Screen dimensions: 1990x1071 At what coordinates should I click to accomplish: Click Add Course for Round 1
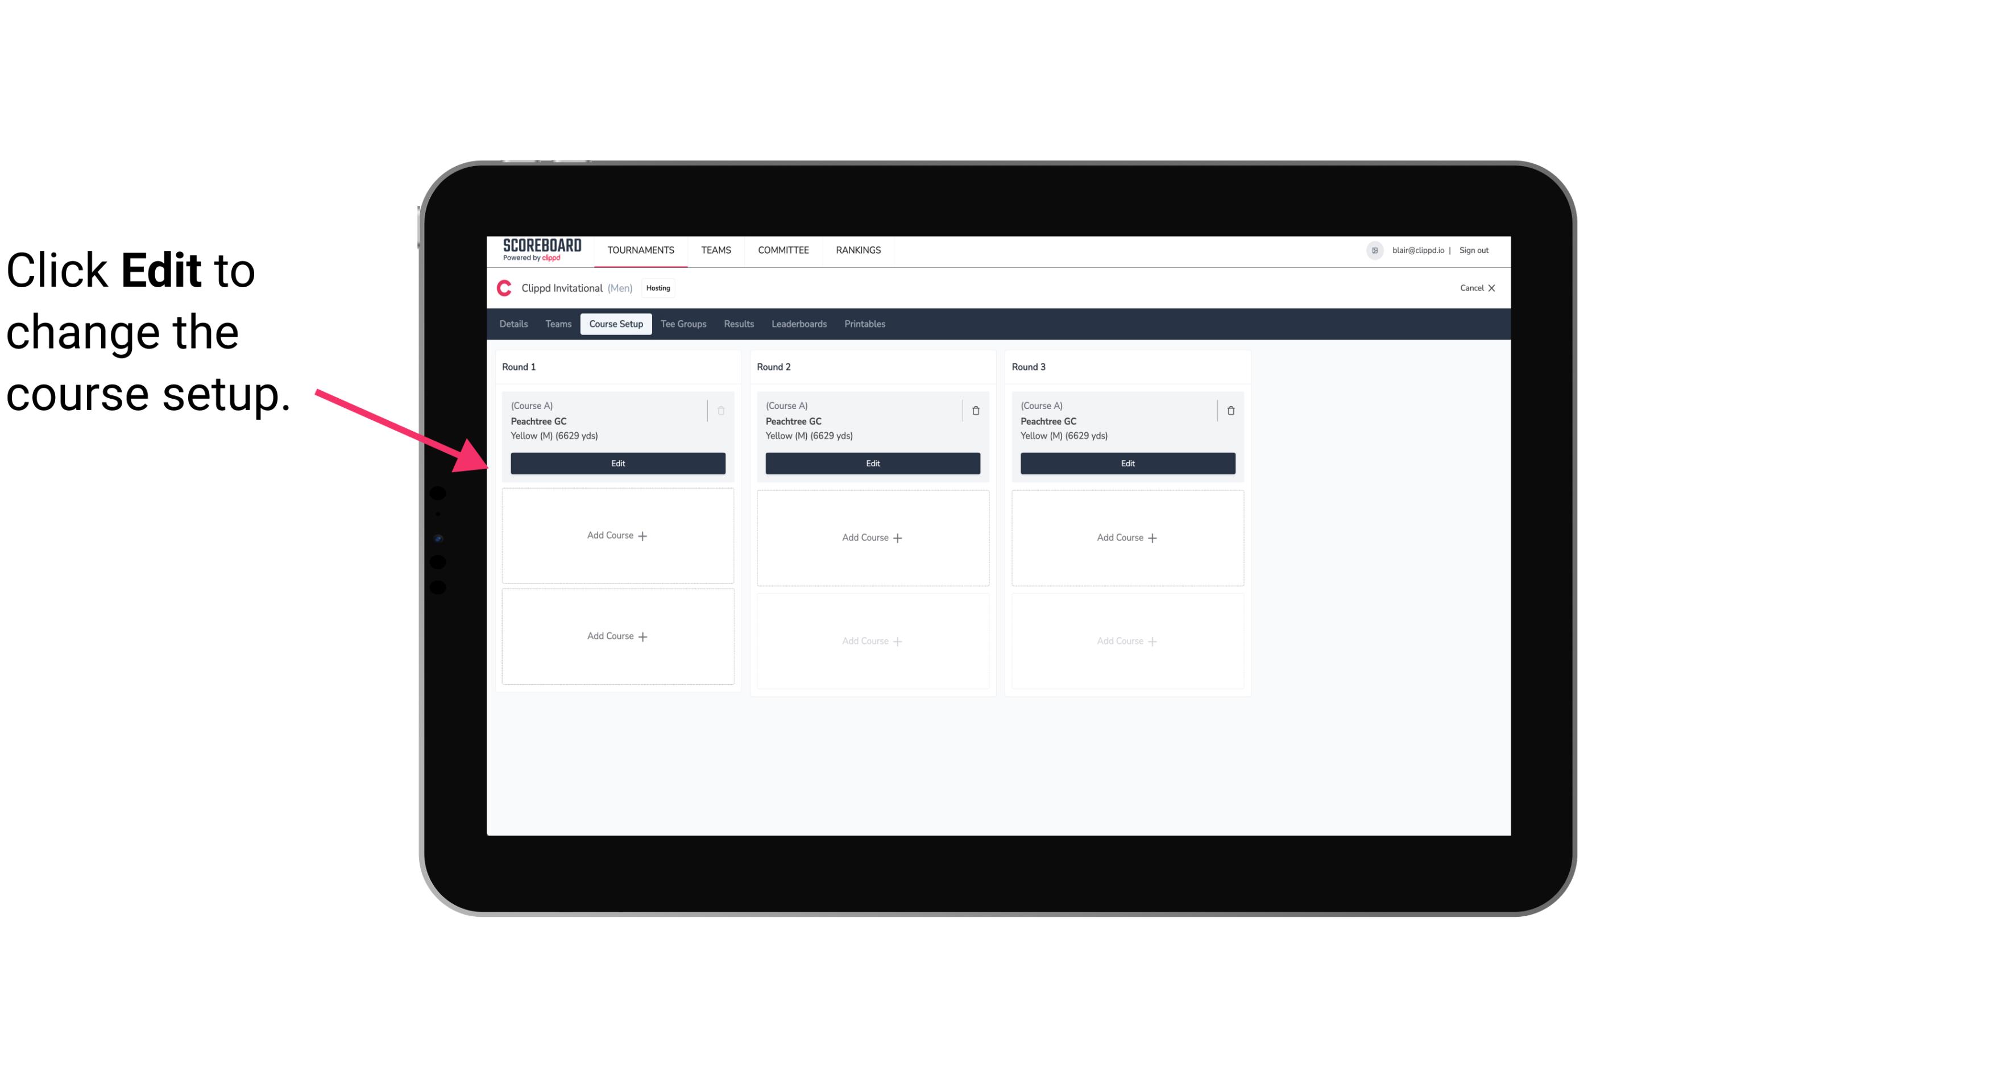pos(617,536)
